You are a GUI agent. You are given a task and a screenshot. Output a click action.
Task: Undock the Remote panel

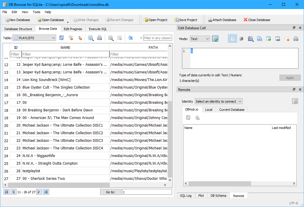294,89
